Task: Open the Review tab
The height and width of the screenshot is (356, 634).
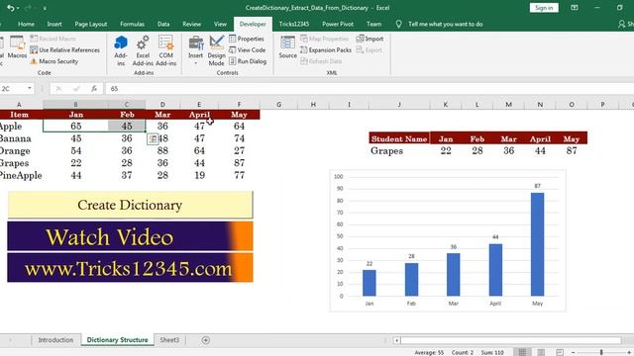Action: click(191, 24)
